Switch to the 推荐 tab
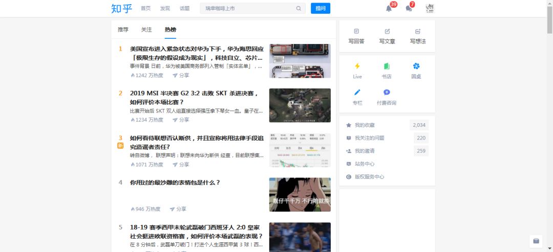553x252 pixels. tap(123, 30)
